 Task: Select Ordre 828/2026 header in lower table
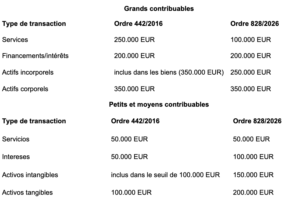[257, 121]
